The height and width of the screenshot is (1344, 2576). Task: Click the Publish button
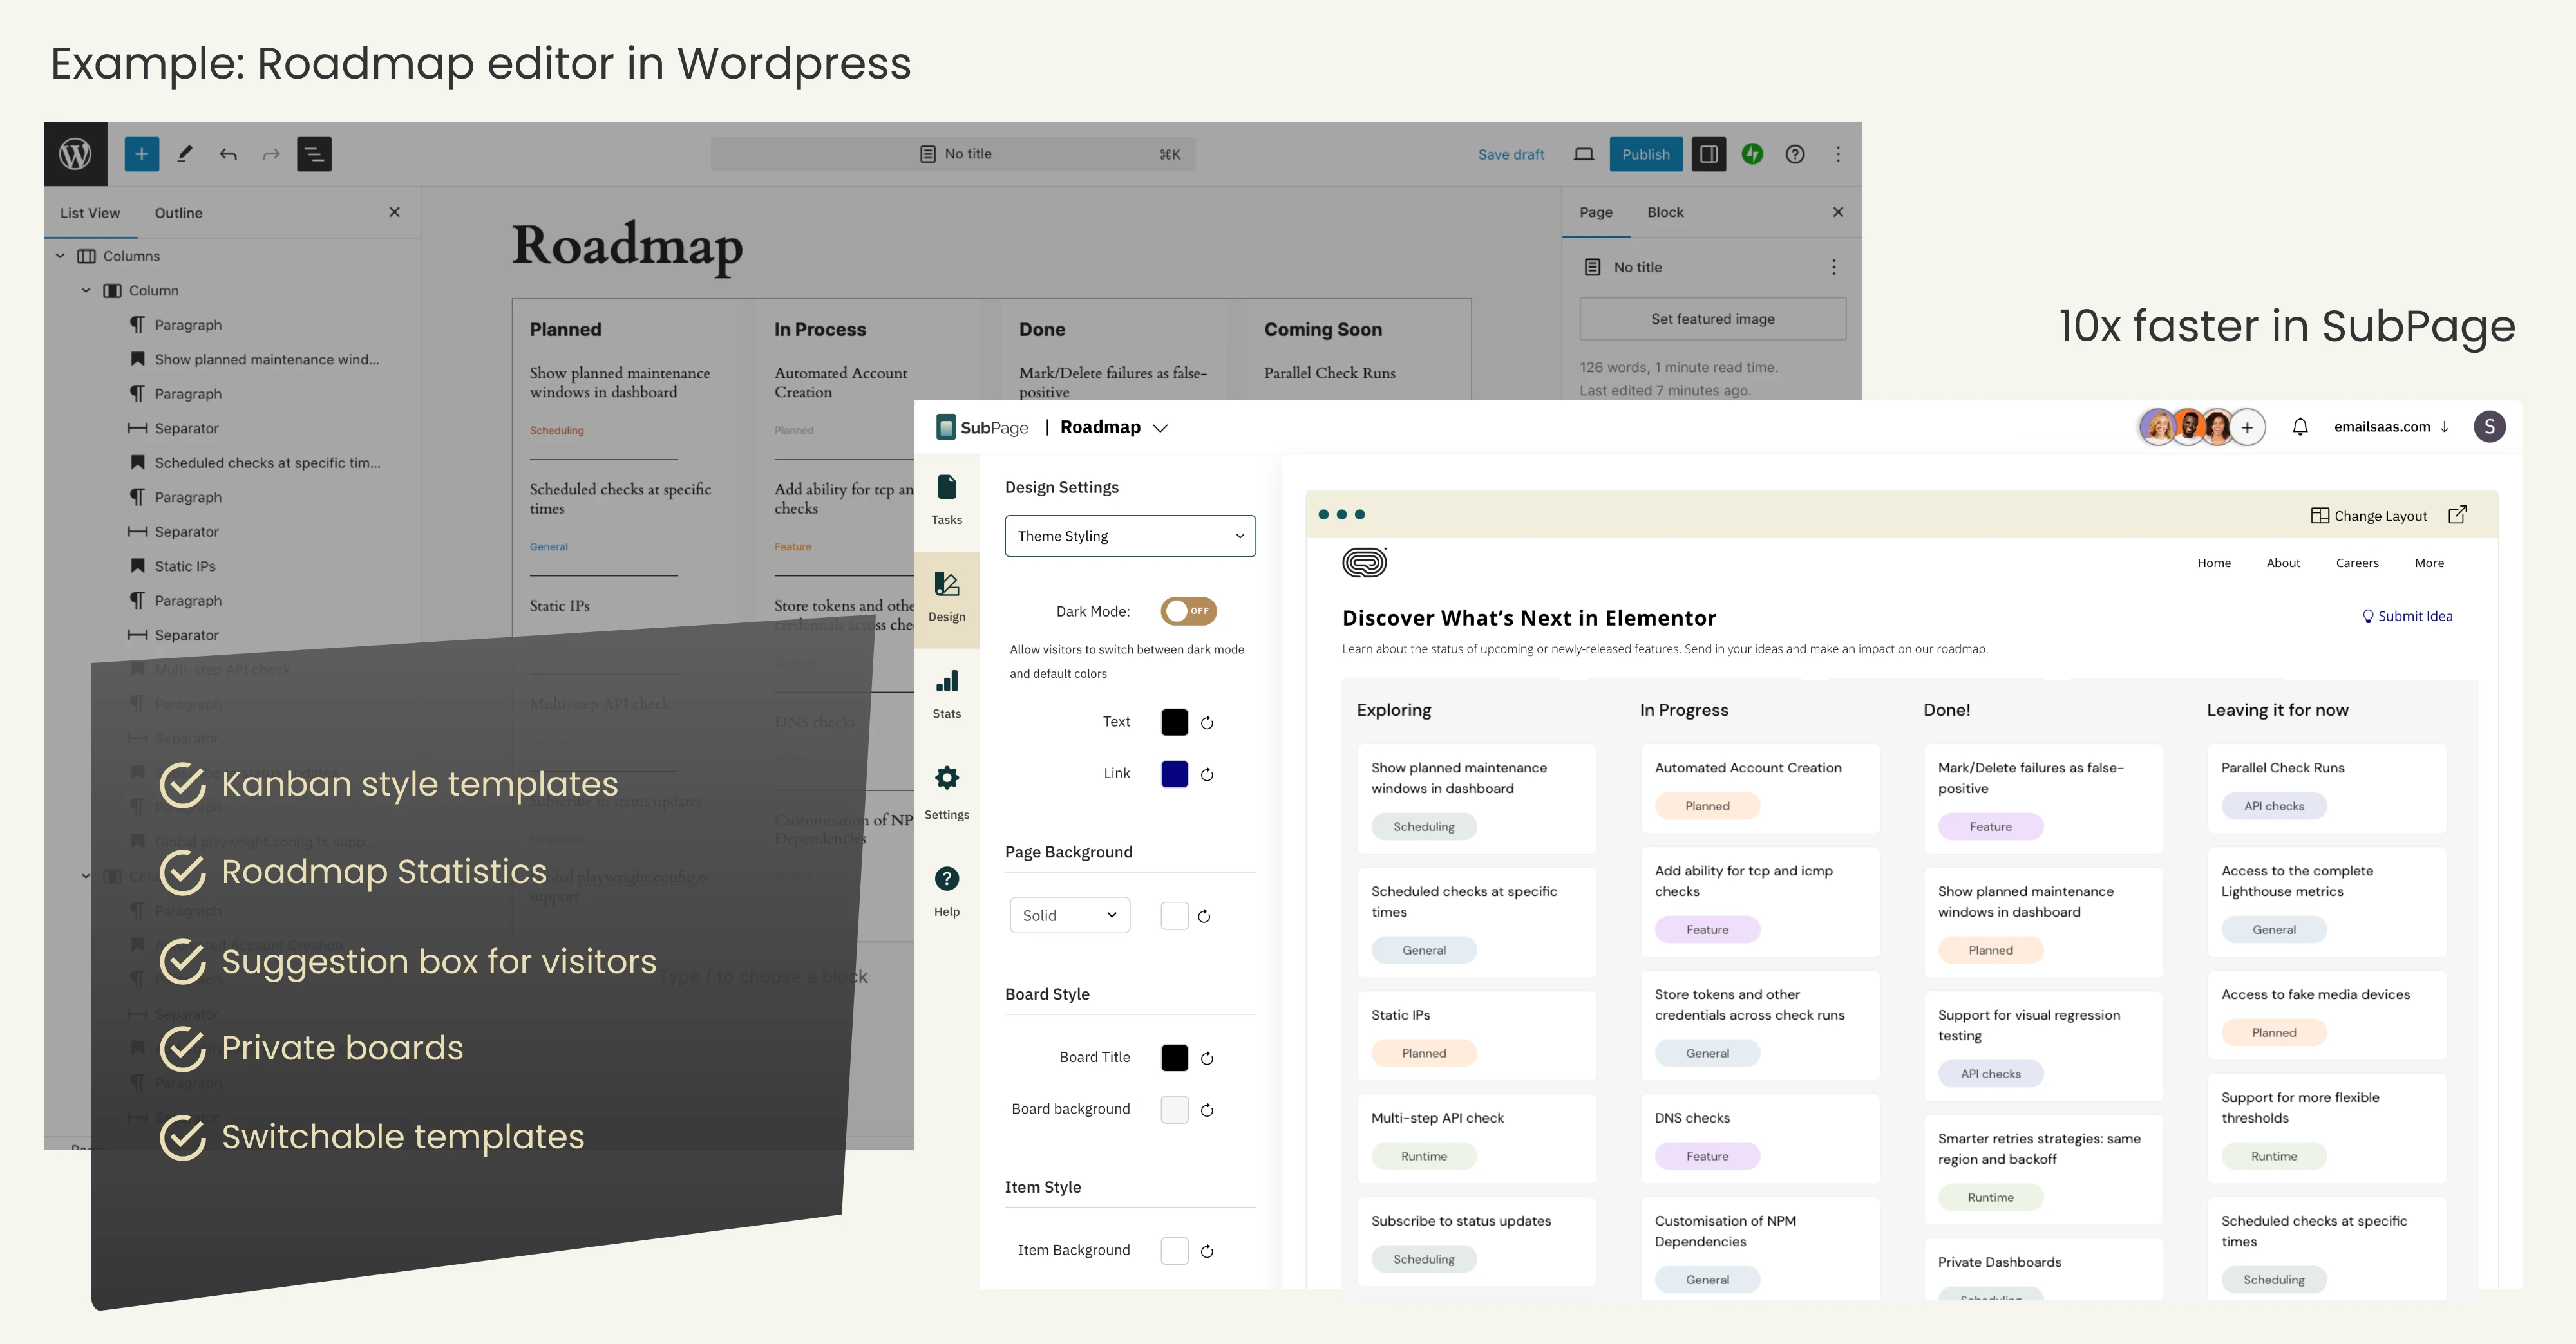pos(1646,154)
